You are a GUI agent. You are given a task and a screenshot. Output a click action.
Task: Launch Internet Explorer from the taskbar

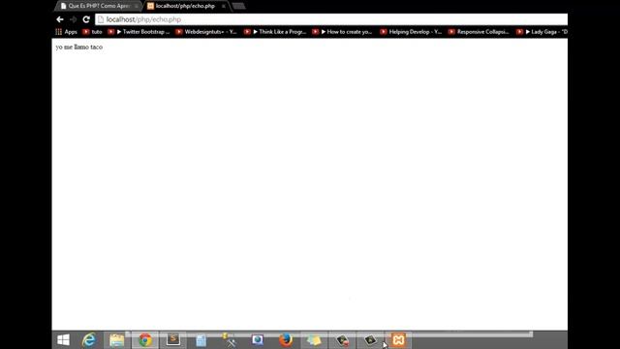(x=89, y=340)
